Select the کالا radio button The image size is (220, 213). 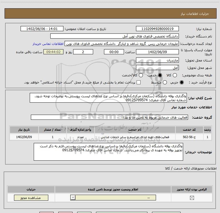tap(175, 75)
